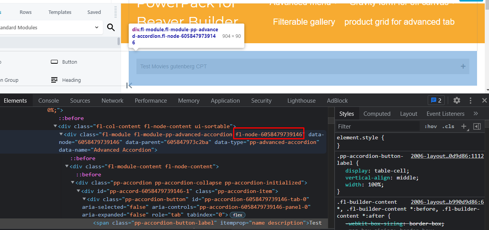The width and height of the screenshot is (489, 230).
Task: Open the Performance tab
Action: pyautogui.click(x=151, y=100)
